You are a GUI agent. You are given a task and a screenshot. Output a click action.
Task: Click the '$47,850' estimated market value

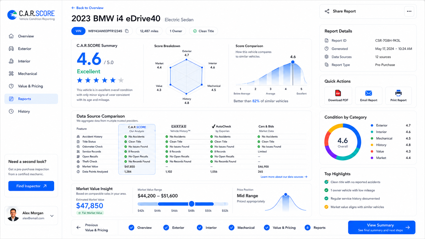(x=90, y=206)
